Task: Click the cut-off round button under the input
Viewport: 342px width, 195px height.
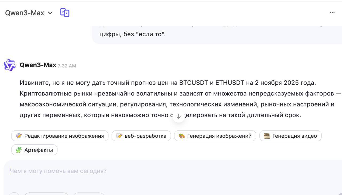Action: click(14, 194)
